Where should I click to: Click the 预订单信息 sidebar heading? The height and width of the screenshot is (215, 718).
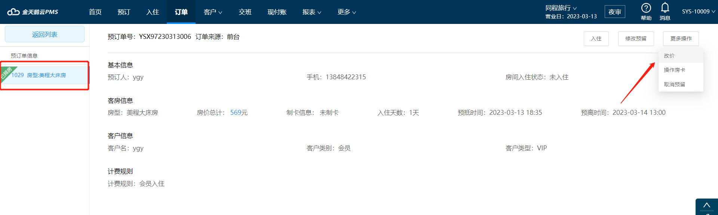click(24, 56)
